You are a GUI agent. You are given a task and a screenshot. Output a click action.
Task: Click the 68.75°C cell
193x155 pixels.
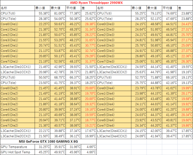58,77
